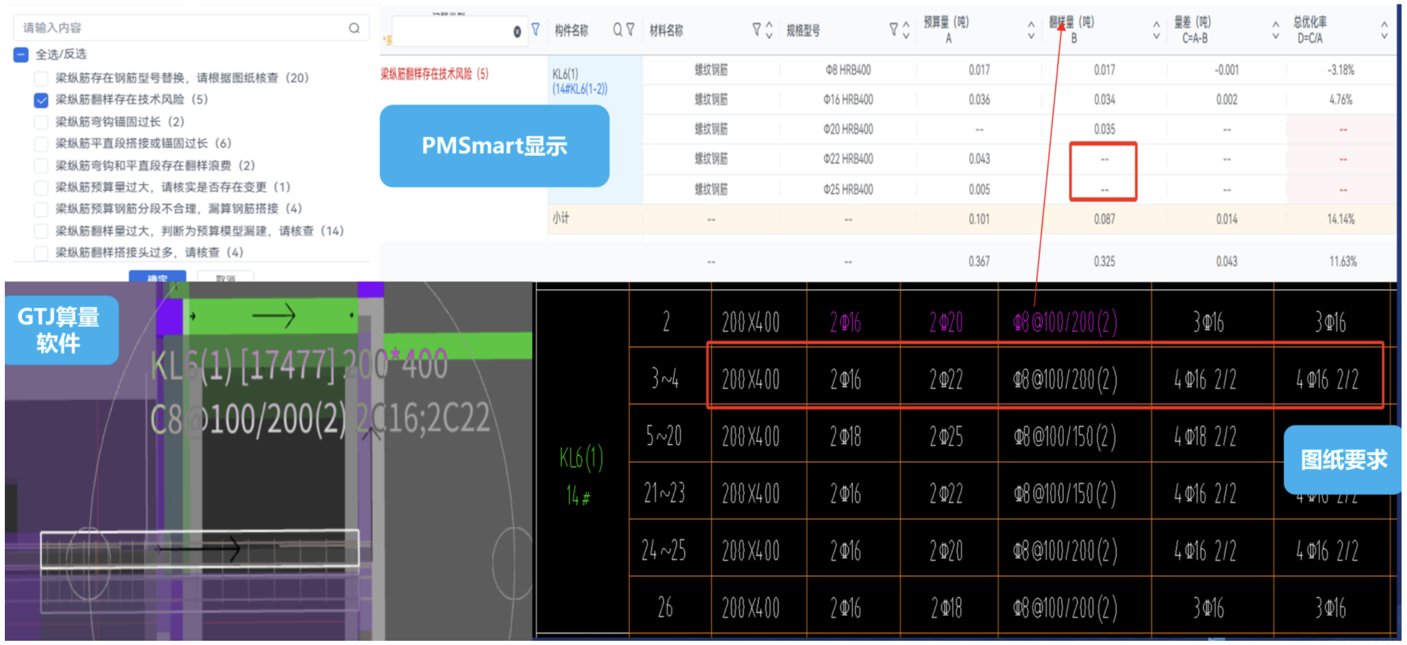Viewport: 1407px width, 645px height.
Task: Click the 4.76% optimization rate cell
Action: coord(1340,100)
